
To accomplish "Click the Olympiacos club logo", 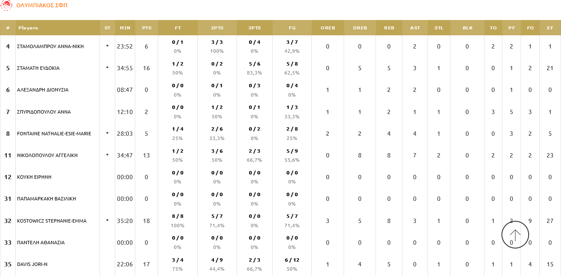I will coord(8,6).
